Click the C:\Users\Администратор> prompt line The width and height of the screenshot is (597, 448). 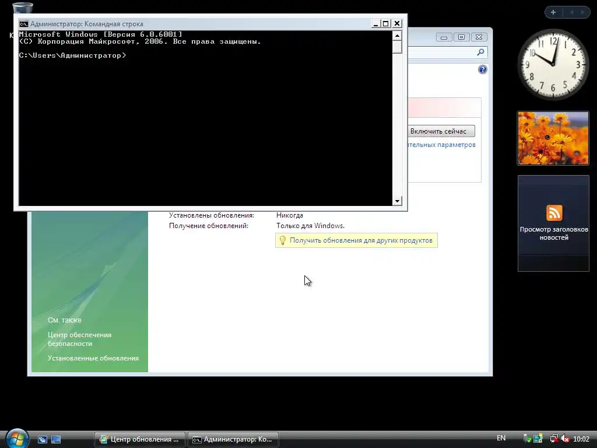pos(72,55)
